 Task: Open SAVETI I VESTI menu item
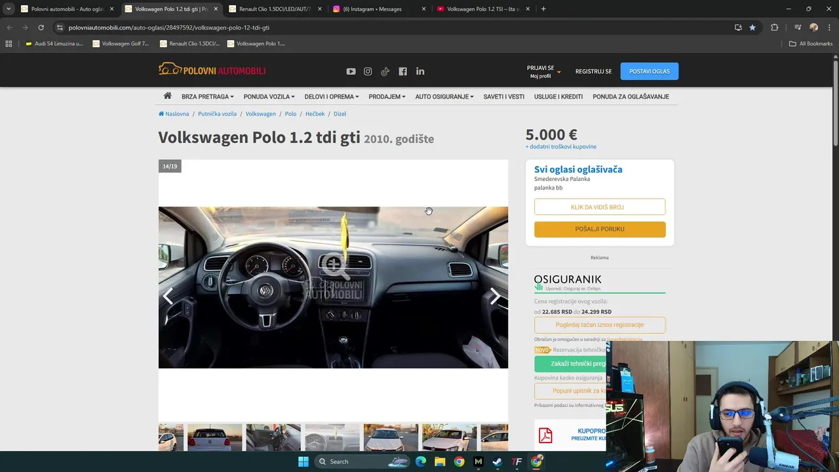[503, 96]
